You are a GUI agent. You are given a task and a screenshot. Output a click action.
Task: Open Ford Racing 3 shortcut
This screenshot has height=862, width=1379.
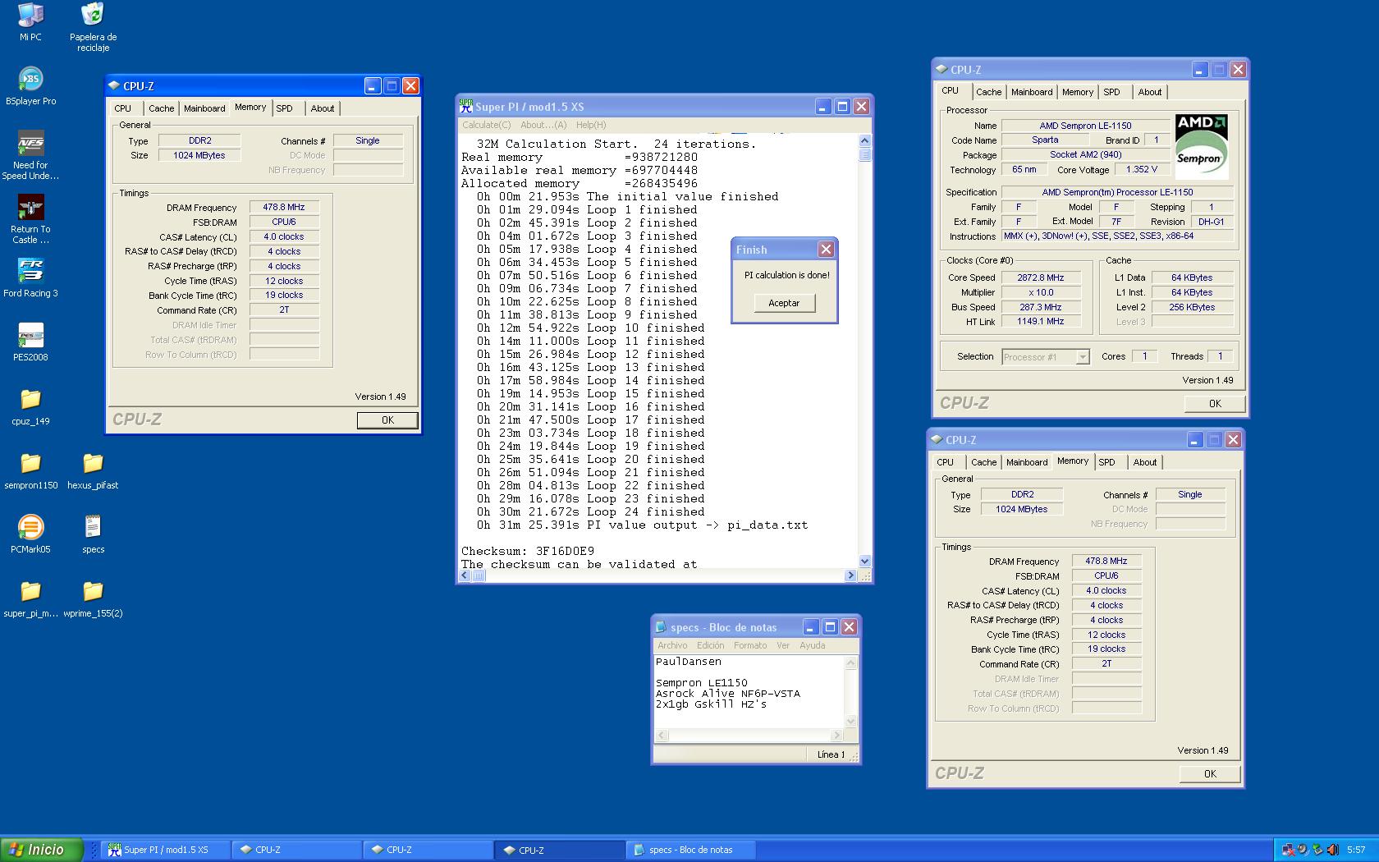pos(30,278)
